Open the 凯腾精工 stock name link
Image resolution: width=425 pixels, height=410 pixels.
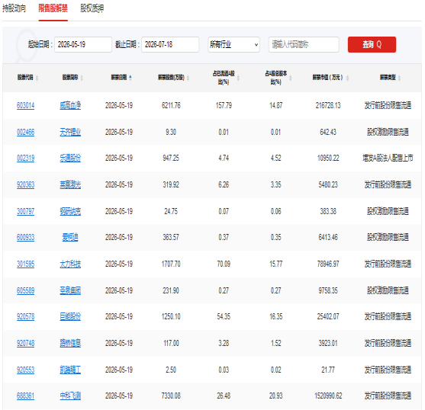coord(70,370)
